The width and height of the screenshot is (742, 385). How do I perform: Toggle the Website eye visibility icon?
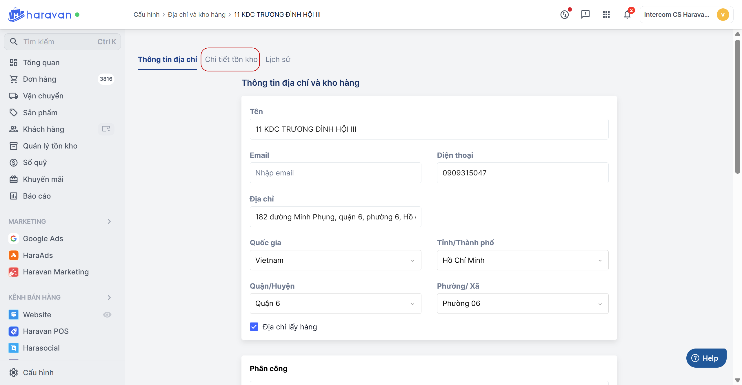coord(107,315)
